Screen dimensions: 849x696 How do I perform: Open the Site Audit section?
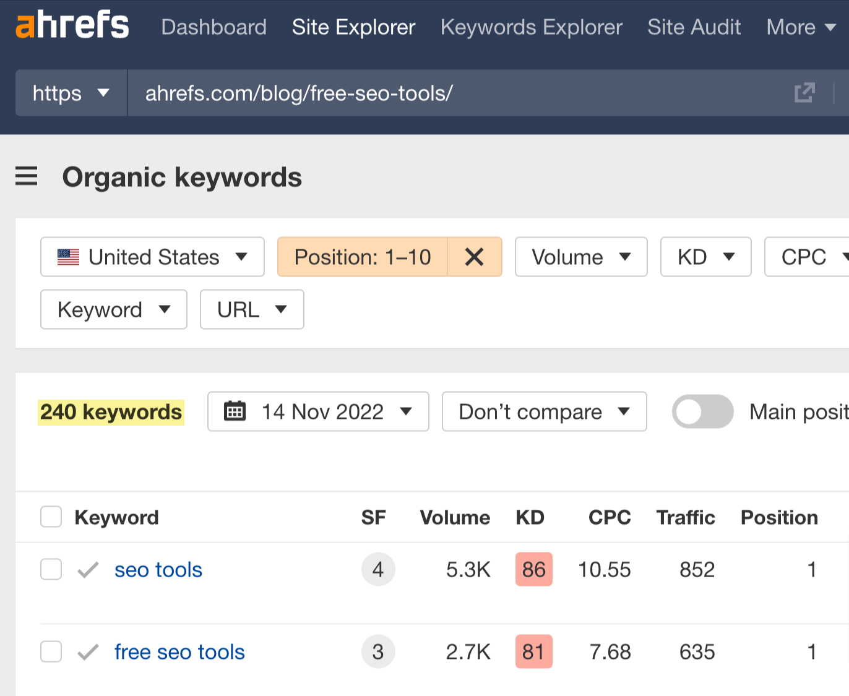694,27
